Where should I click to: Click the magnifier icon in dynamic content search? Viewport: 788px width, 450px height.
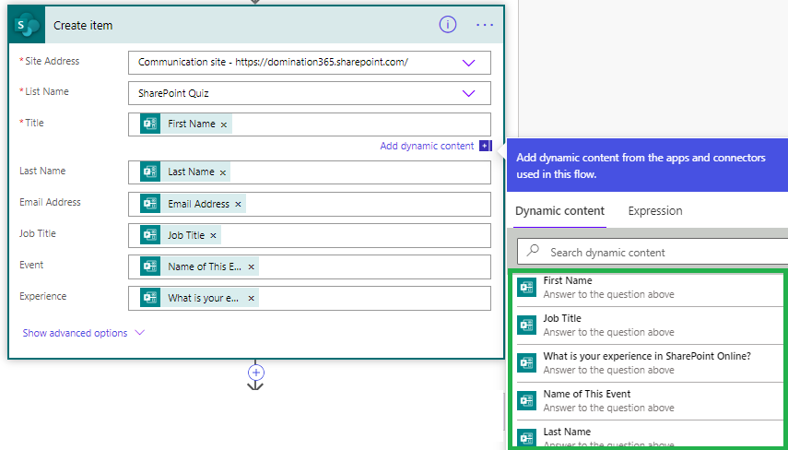pos(533,251)
